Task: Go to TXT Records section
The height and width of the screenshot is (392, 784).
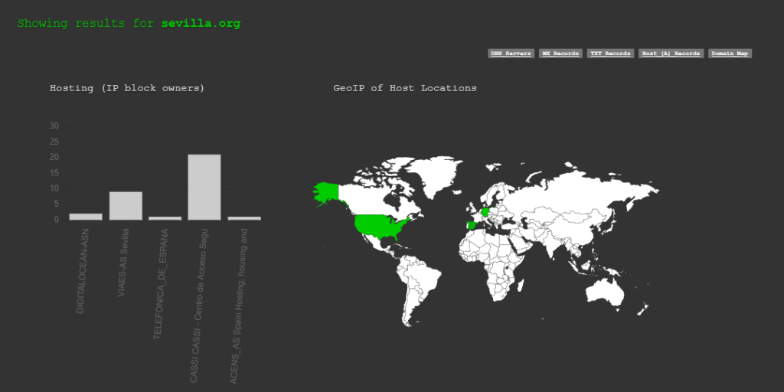Action: tap(610, 54)
